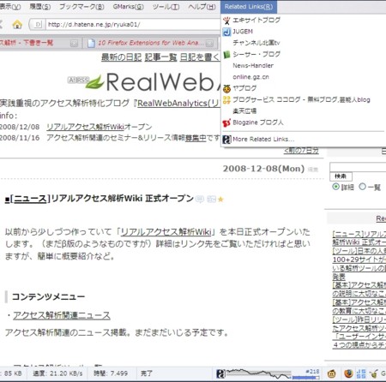386x382 pixels.
Task: Close the 10 Firefox Extensions tab
Action: 209,44
